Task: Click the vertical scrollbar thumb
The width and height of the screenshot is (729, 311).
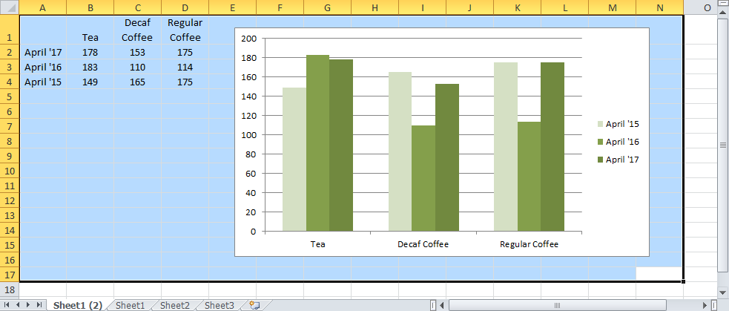Action: click(x=723, y=145)
